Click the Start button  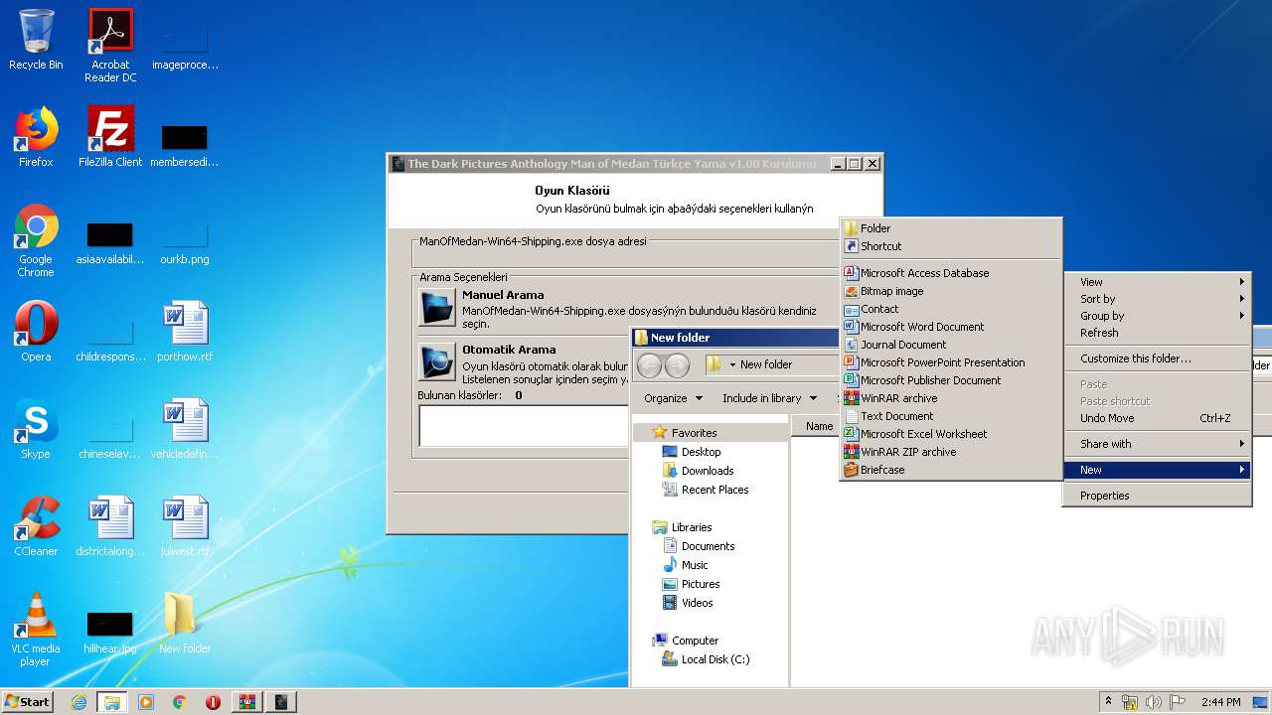28,701
